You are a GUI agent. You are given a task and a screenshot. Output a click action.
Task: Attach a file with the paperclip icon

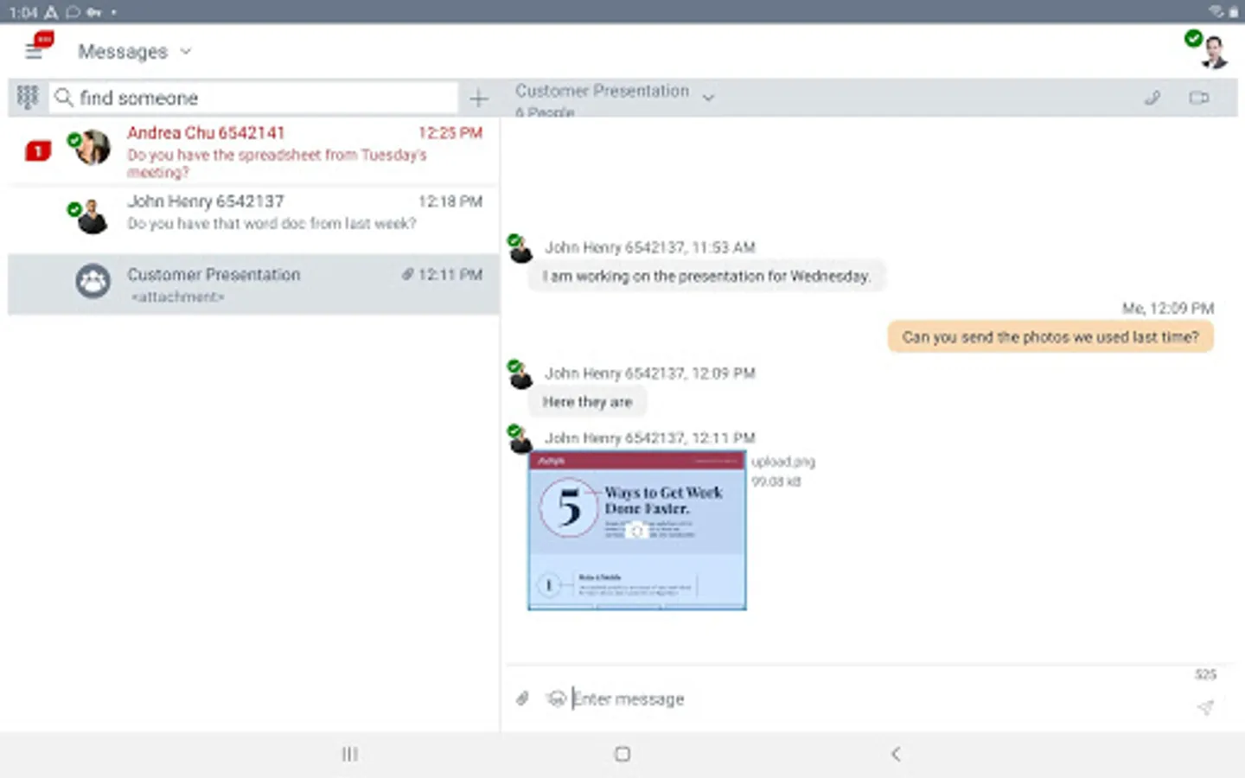point(522,698)
